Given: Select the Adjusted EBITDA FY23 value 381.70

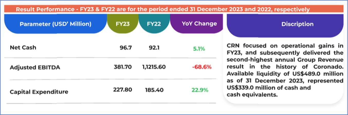Looking at the screenshot, I should (123, 67).
